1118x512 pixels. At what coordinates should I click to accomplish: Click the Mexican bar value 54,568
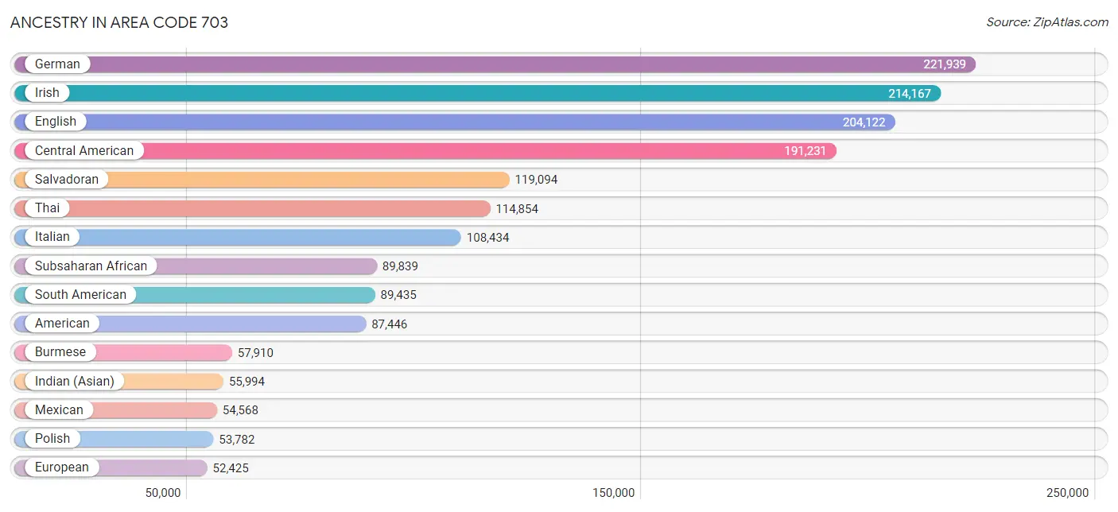tap(240, 410)
